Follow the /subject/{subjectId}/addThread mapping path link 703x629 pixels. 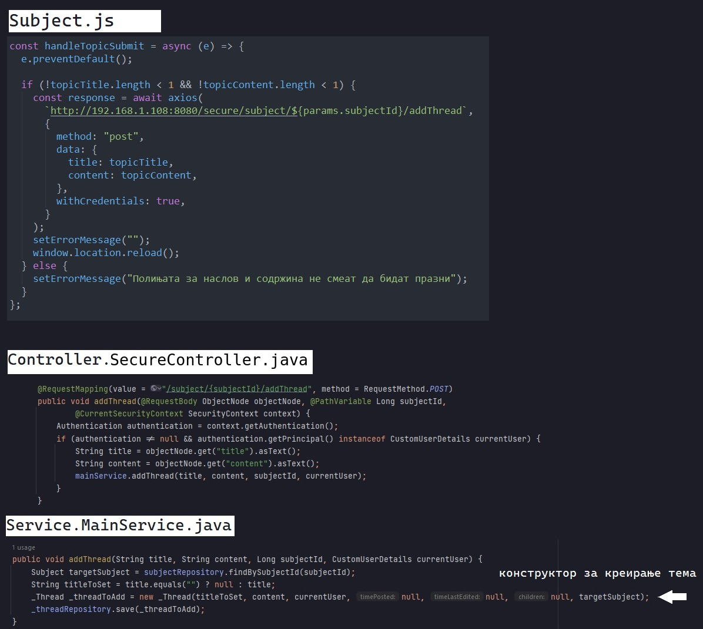coord(237,389)
